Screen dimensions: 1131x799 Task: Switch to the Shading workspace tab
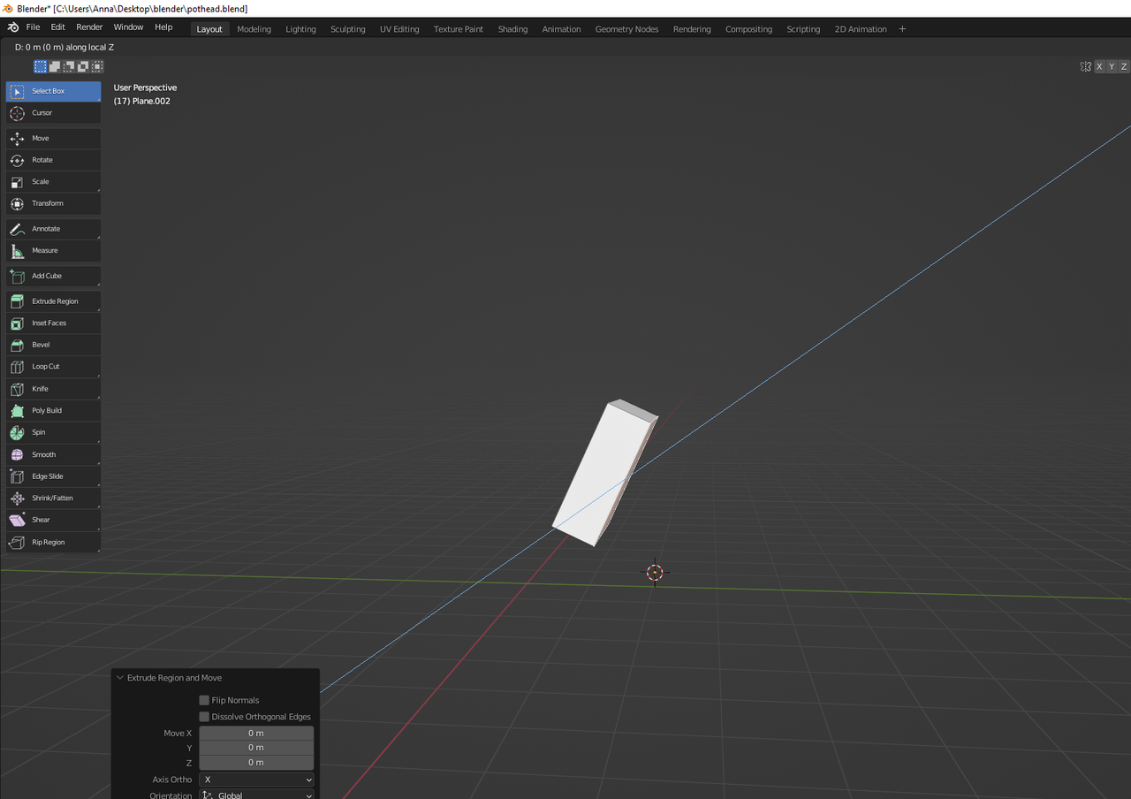(x=512, y=29)
